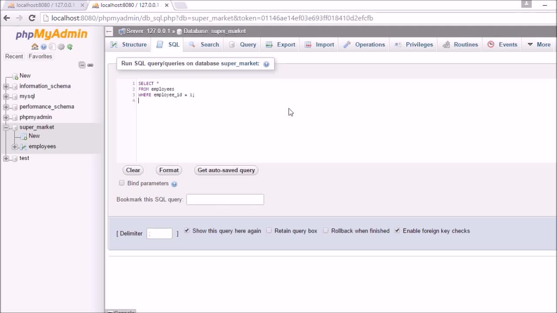The width and height of the screenshot is (557, 313).
Task: Switch to the Structure tab
Action: (128, 44)
